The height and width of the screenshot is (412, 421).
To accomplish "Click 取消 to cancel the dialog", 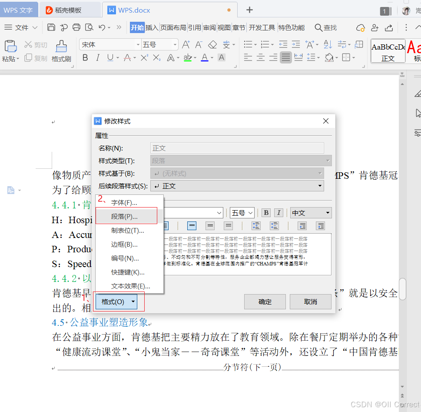I will [310, 302].
